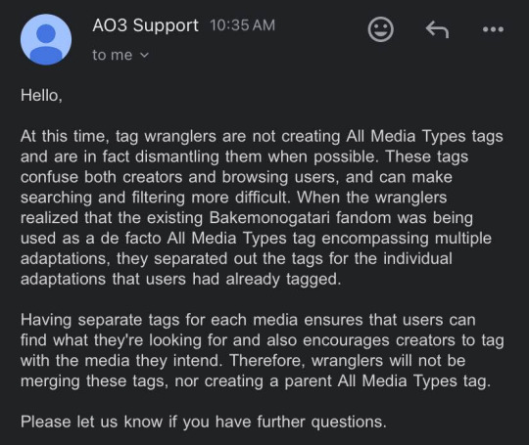Add an emoji reaction to this email
The width and height of the screenshot is (529, 445).
pyautogui.click(x=380, y=29)
